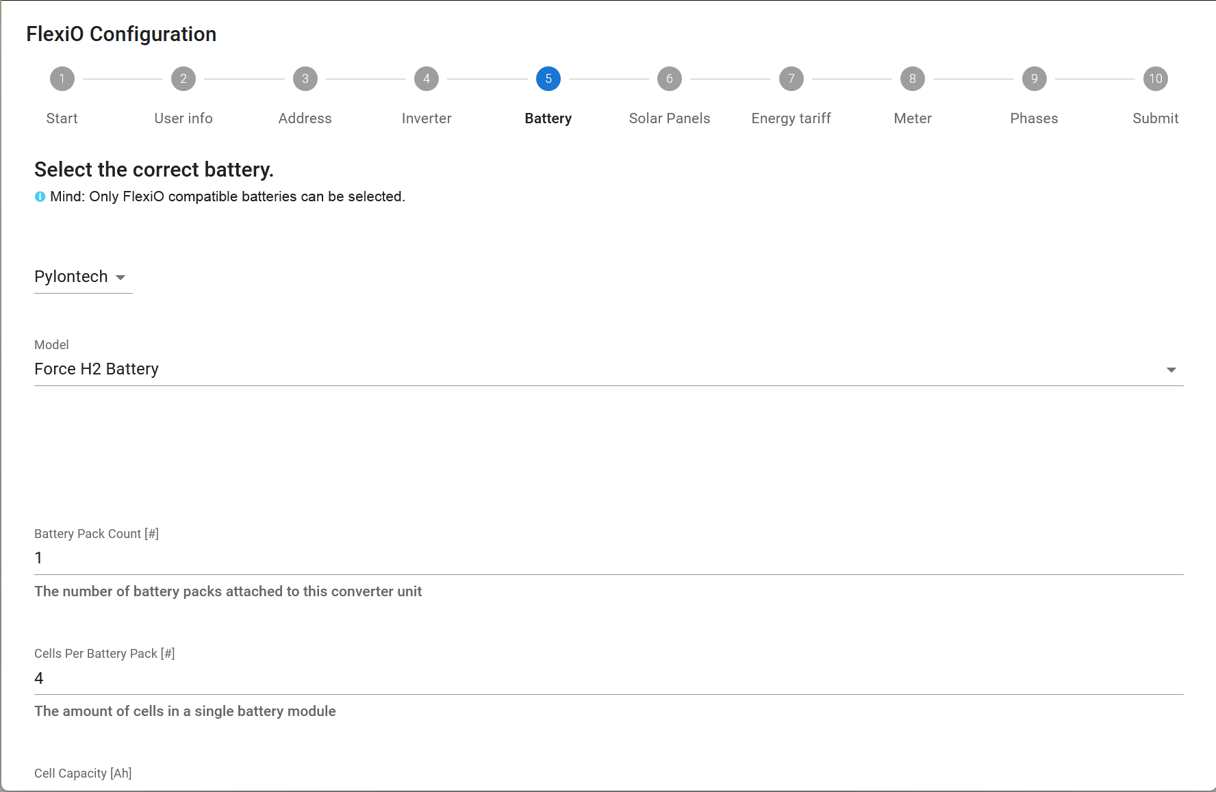Screen dimensions: 1216x792
Task: Click step 9 Phases circle icon
Action: coord(1034,79)
